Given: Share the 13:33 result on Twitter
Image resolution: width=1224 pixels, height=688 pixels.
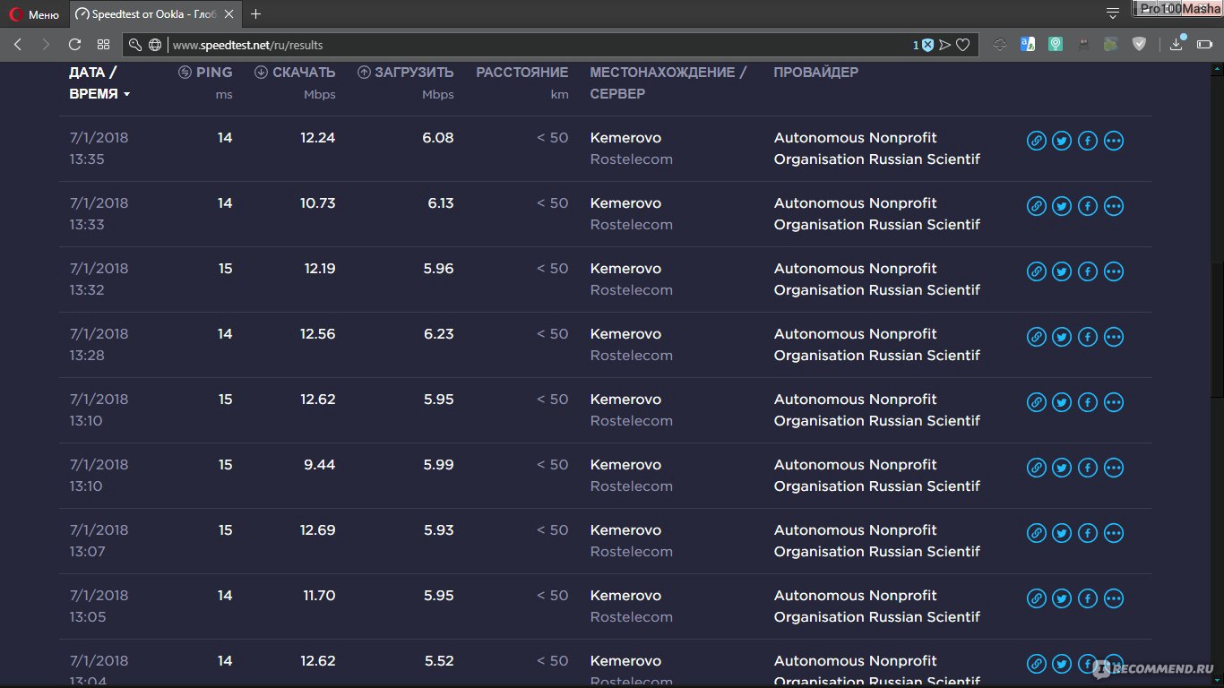Looking at the screenshot, I should pos(1062,206).
